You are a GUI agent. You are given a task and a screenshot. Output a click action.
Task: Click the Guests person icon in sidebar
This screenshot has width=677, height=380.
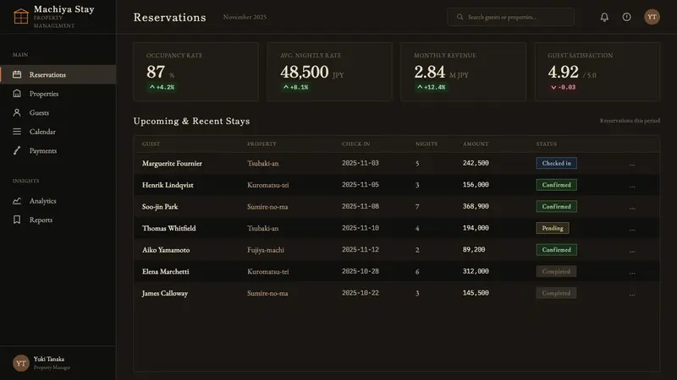coord(17,112)
